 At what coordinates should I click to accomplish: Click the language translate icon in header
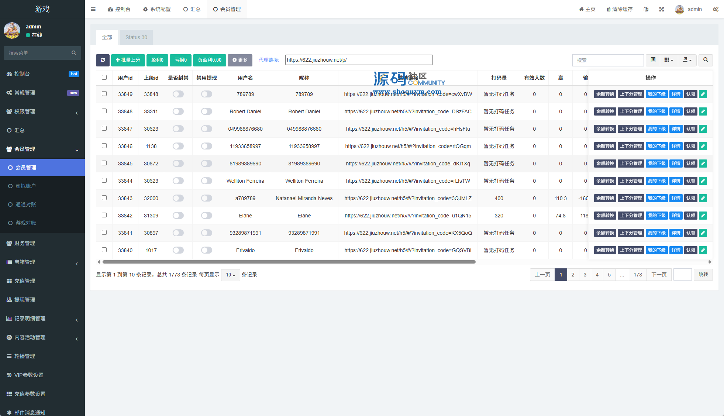tap(646, 9)
